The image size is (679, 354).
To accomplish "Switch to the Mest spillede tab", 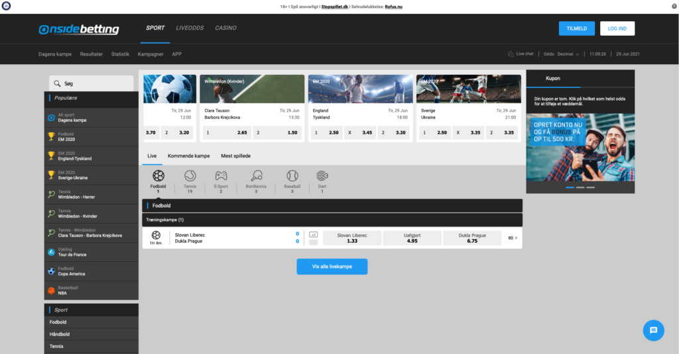I will pyautogui.click(x=235, y=156).
